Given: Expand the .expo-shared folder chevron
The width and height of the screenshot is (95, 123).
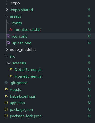Looking at the screenshot, I should [x=7, y=10].
